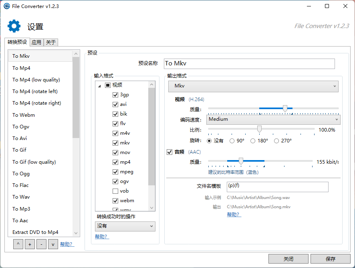Screen dimensions: 355x268
Task: Click preset list scrollbar up arrow
Action: click(x=76, y=54)
